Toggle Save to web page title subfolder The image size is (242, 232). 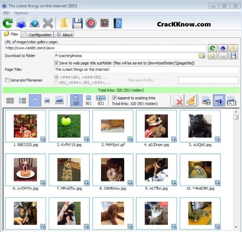coord(56,63)
